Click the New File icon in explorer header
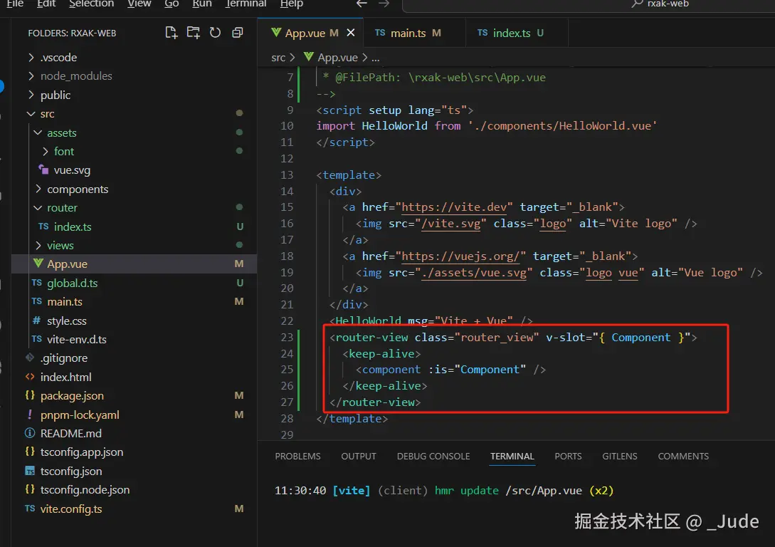The width and height of the screenshot is (775, 547). click(x=171, y=33)
